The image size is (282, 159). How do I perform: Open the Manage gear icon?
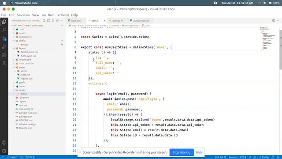[x=4, y=151]
